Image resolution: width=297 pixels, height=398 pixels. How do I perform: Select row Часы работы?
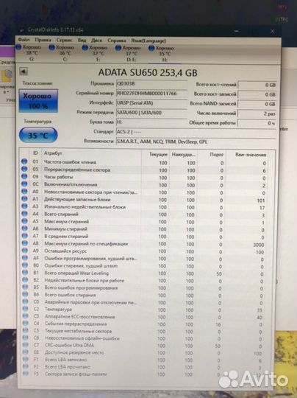click(144, 177)
